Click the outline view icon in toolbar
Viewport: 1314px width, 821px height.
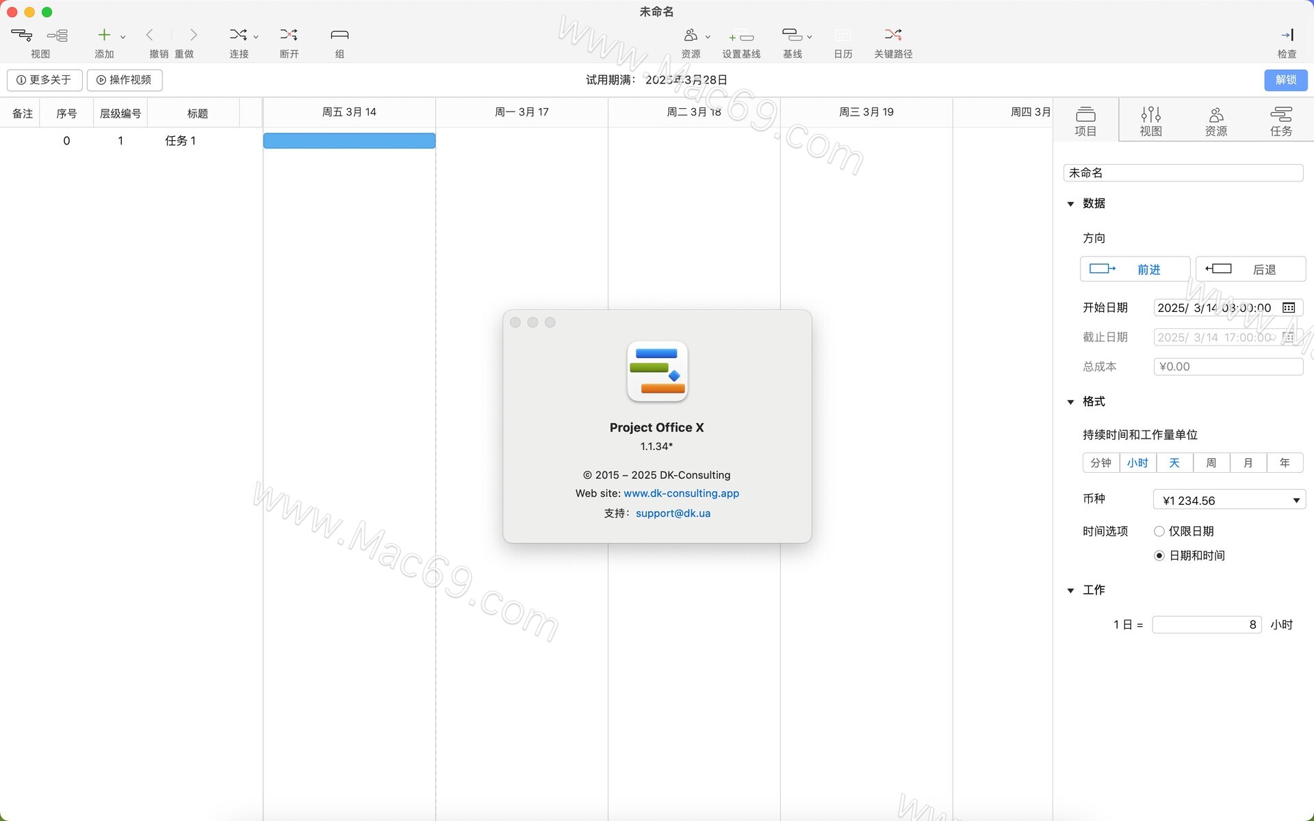coord(57,35)
